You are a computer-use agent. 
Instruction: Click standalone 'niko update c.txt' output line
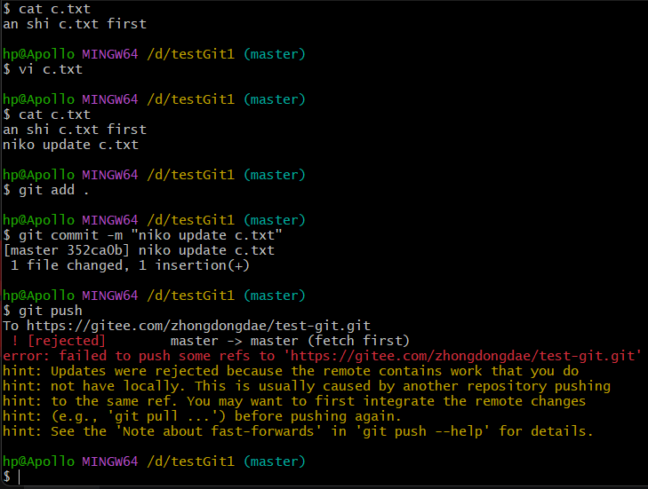[x=70, y=145]
